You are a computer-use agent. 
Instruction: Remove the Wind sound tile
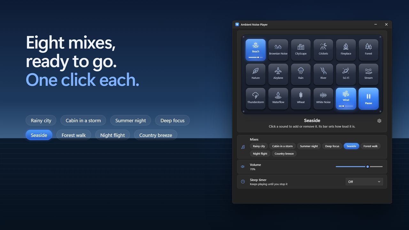(346, 99)
